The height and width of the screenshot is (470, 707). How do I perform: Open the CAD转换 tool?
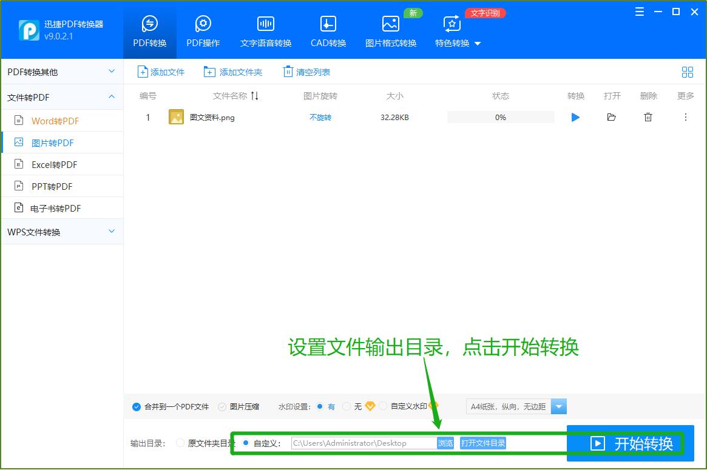pos(328,30)
